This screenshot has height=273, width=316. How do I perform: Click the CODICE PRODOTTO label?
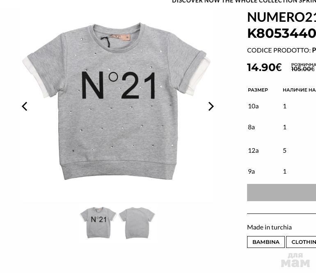click(279, 50)
